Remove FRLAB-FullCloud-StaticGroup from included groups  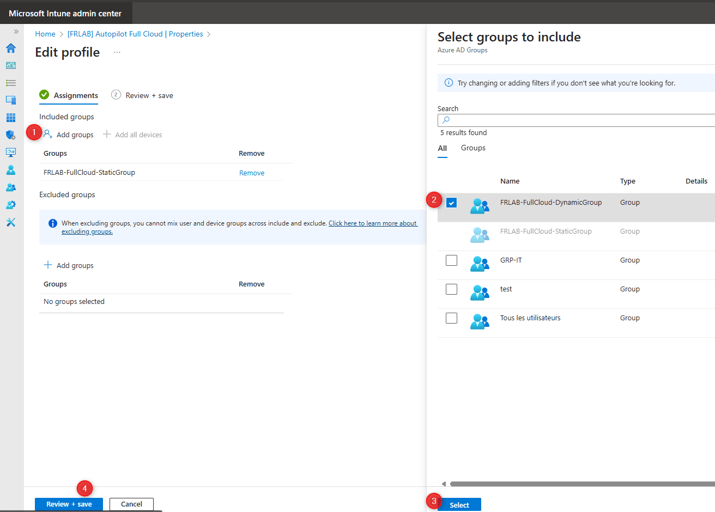251,172
